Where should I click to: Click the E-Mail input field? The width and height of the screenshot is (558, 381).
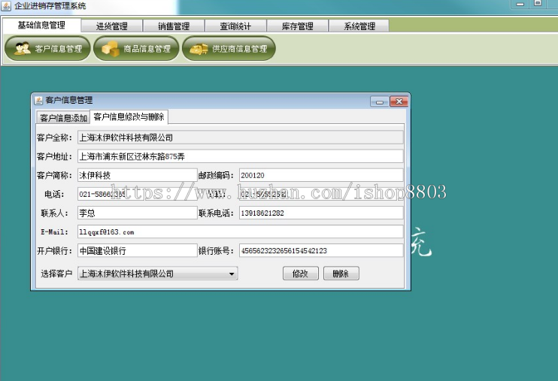click(241, 231)
